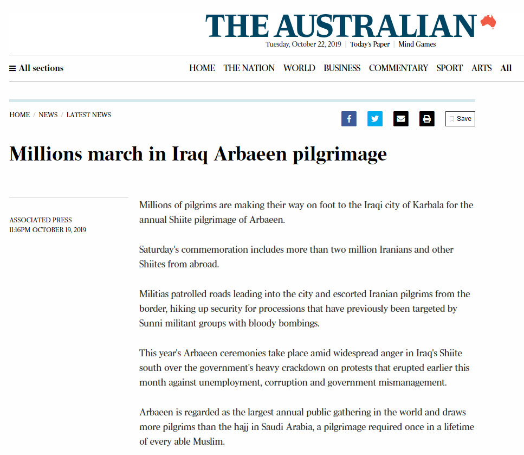Share article via Twitter icon
Screen dimensions: 524x455
[374, 119]
